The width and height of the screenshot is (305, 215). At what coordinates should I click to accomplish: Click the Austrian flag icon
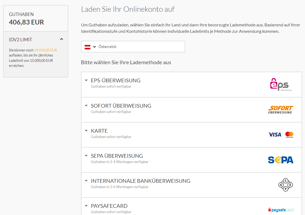[87, 47]
